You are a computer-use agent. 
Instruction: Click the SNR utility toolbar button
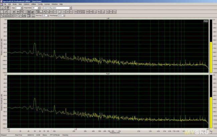91,12
